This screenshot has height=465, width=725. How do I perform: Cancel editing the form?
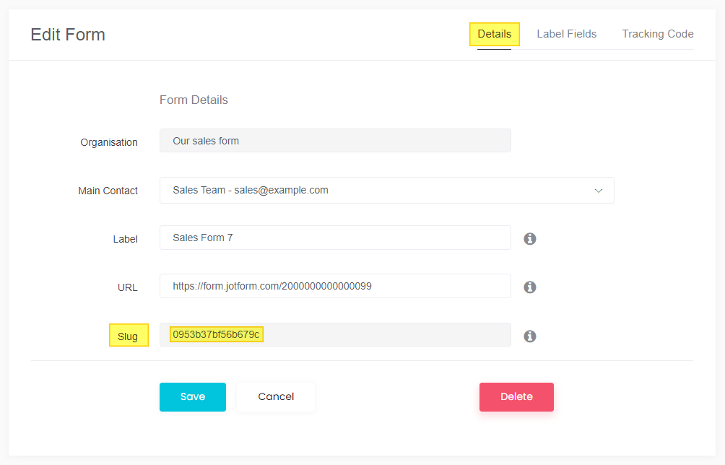click(276, 397)
